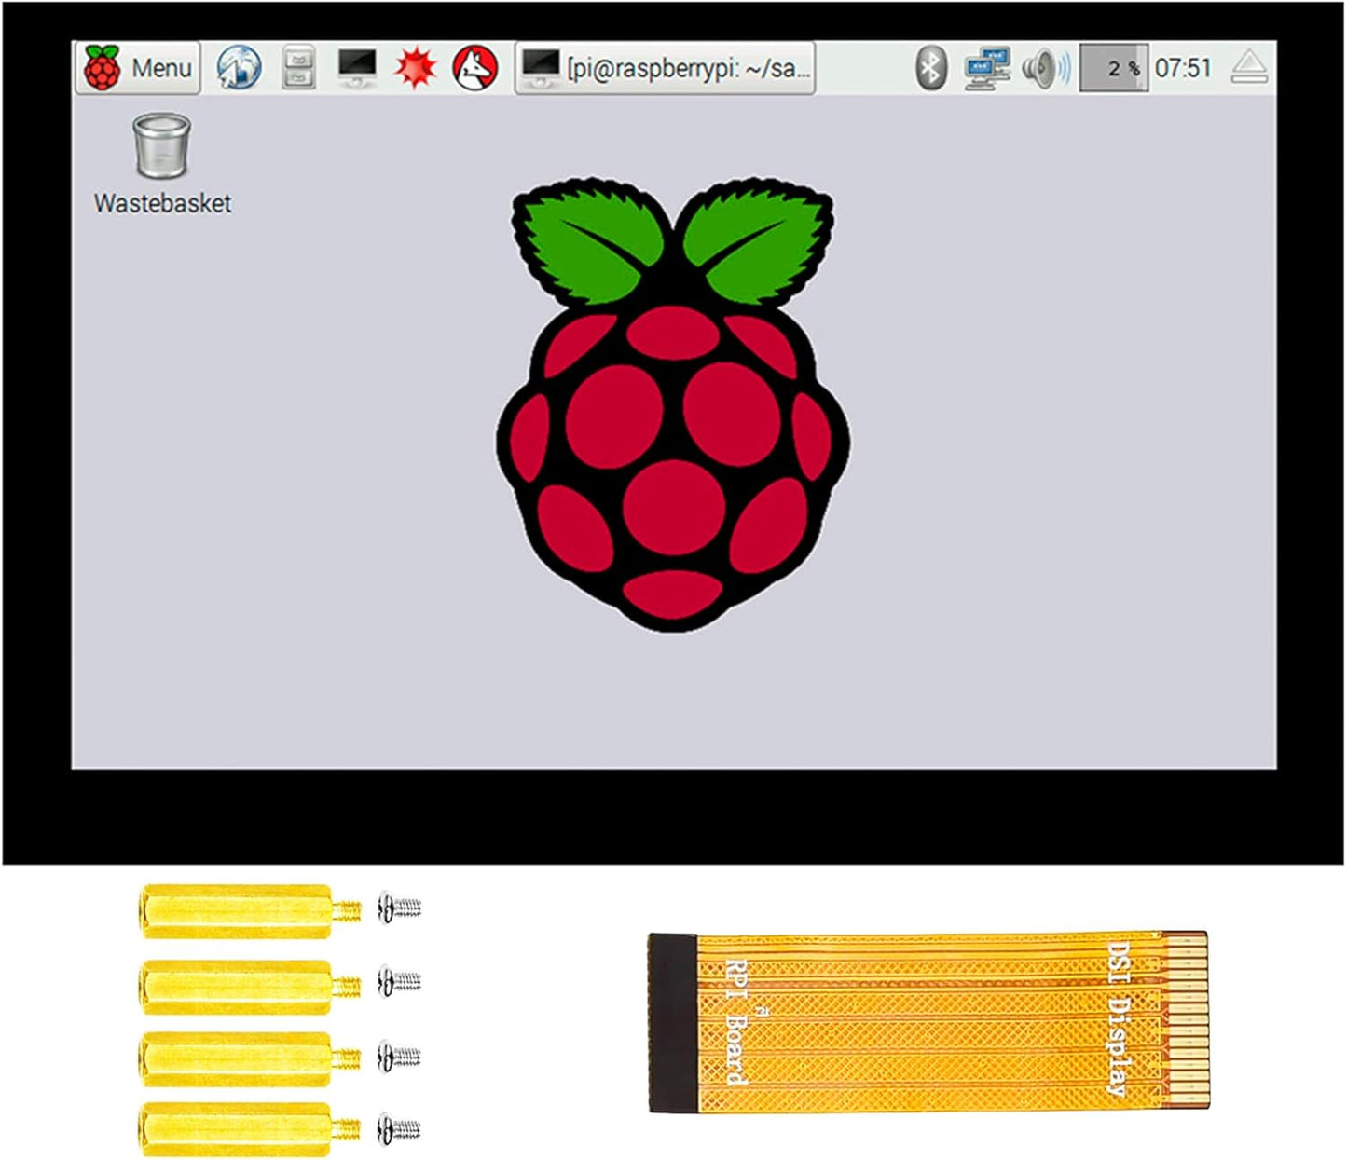
Task: Select the Wastebasket desktop icon
Action: pyautogui.click(x=161, y=146)
